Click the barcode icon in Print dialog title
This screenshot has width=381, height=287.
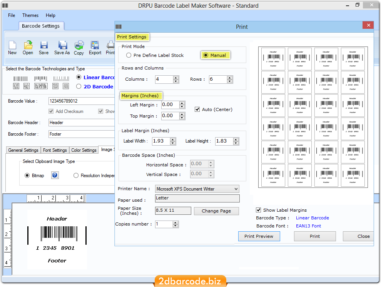pyautogui.click(x=119, y=27)
